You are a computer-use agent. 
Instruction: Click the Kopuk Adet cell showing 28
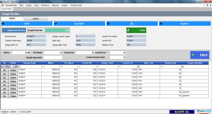pyautogui.click(x=171, y=70)
